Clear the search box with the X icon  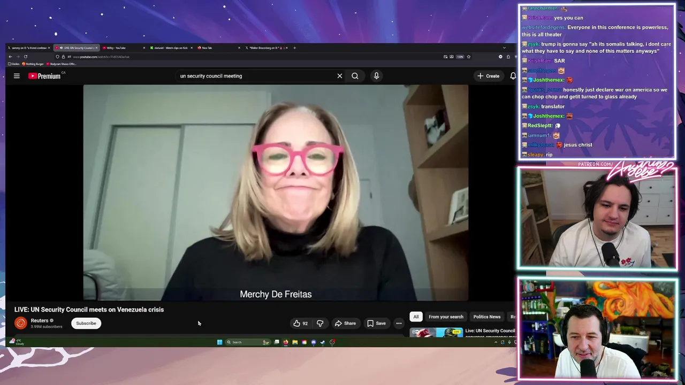339,76
